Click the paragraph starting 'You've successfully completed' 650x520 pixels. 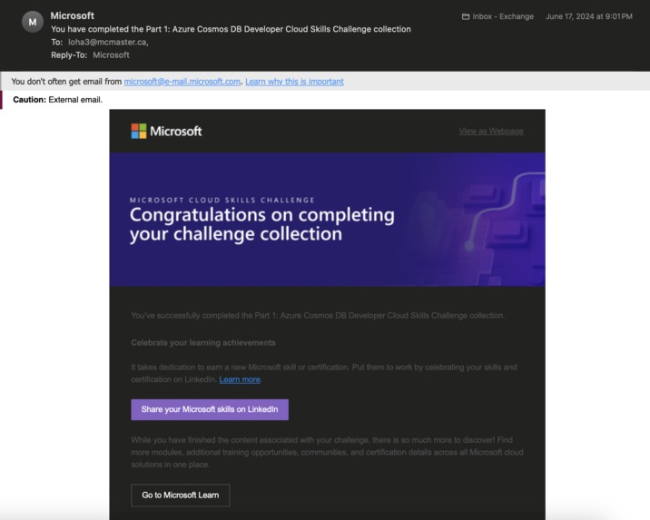(x=318, y=315)
